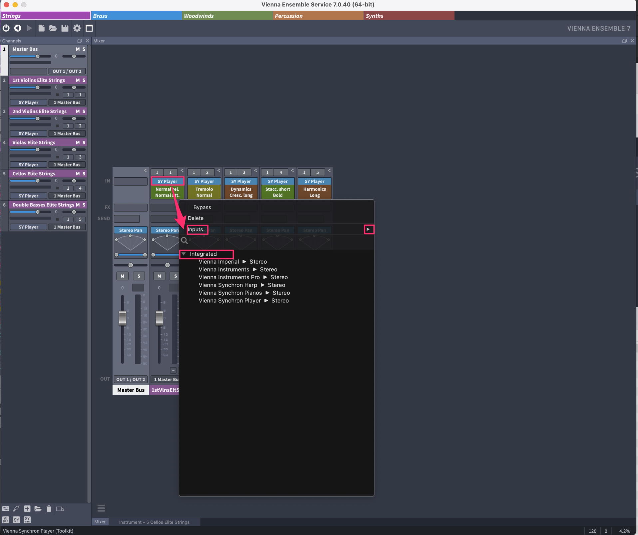
Task: Open channel set folder icon in bottom toolbar
Action: (x=38, y=509)
